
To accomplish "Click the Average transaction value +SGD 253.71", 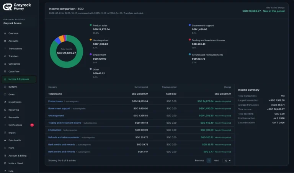I will pos(278,105).
